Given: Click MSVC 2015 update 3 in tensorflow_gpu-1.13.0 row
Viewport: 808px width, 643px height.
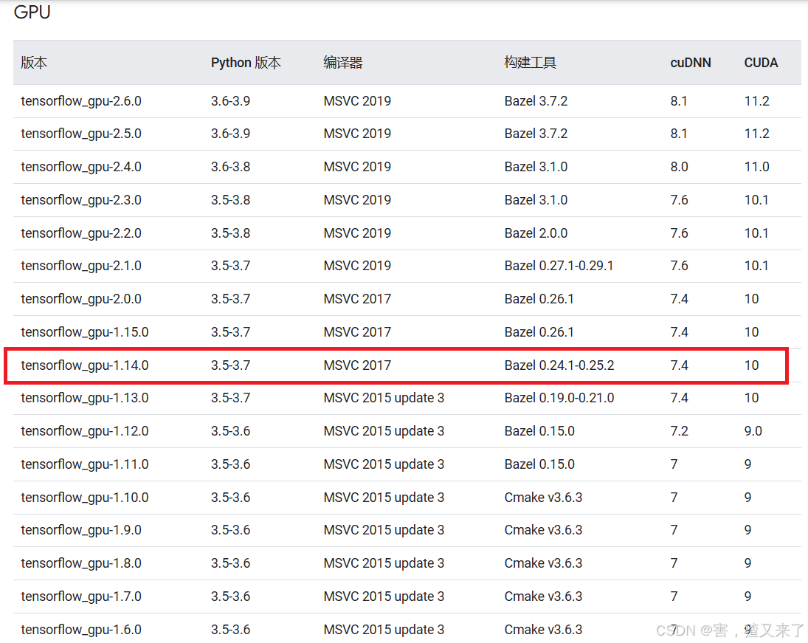Looking at the screenshot, I should pos(384,398).
